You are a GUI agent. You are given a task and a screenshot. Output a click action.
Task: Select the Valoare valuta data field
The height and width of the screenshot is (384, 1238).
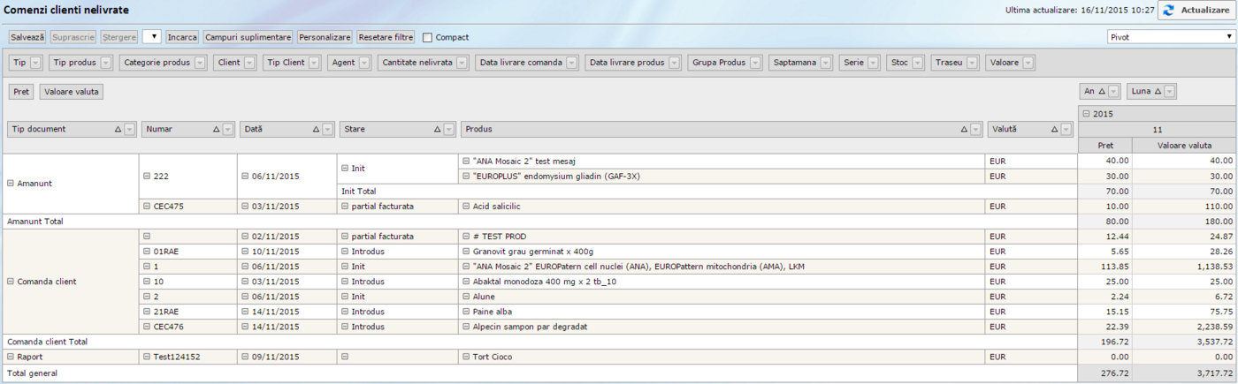72,92
